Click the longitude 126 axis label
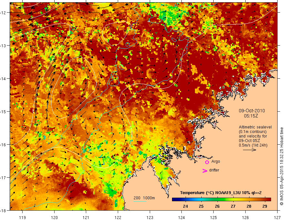Image resolution: width=284 pixels, height=220 pixels. pyautogui.click(x=245, y=217)
